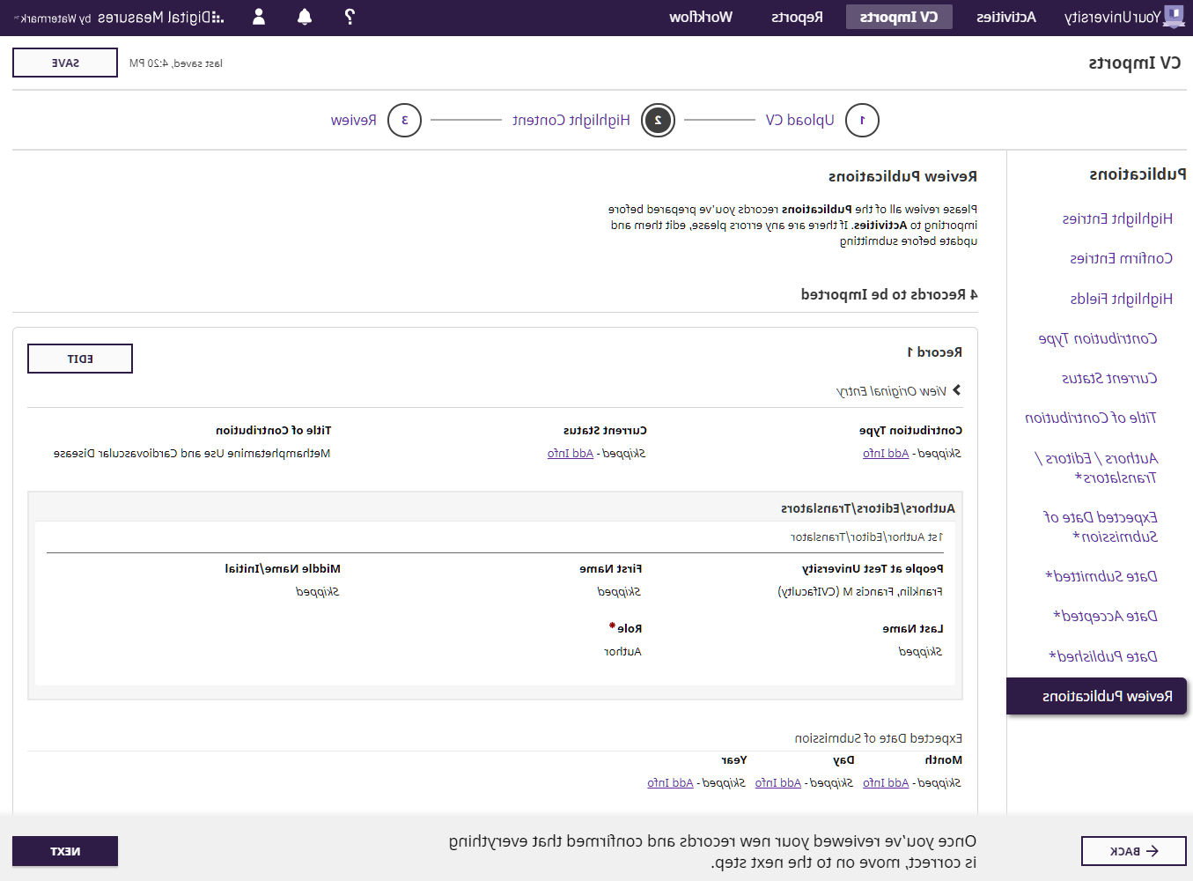Image resolution: width=1193 pixels, height=881 pixels.
Task: Open the CV Imports tab
Action: point(899,17)
